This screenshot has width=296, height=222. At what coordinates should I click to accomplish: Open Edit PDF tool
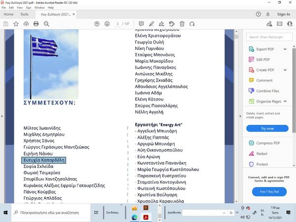click(x=263, y=60)
